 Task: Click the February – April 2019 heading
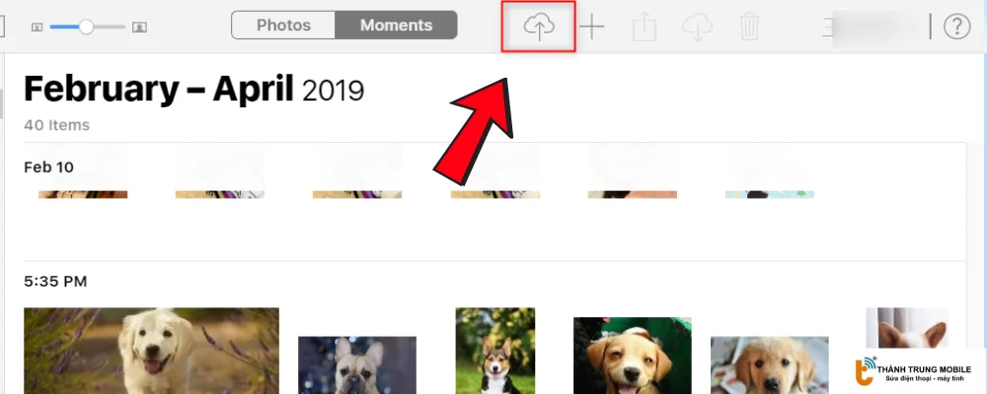(193, 90)
